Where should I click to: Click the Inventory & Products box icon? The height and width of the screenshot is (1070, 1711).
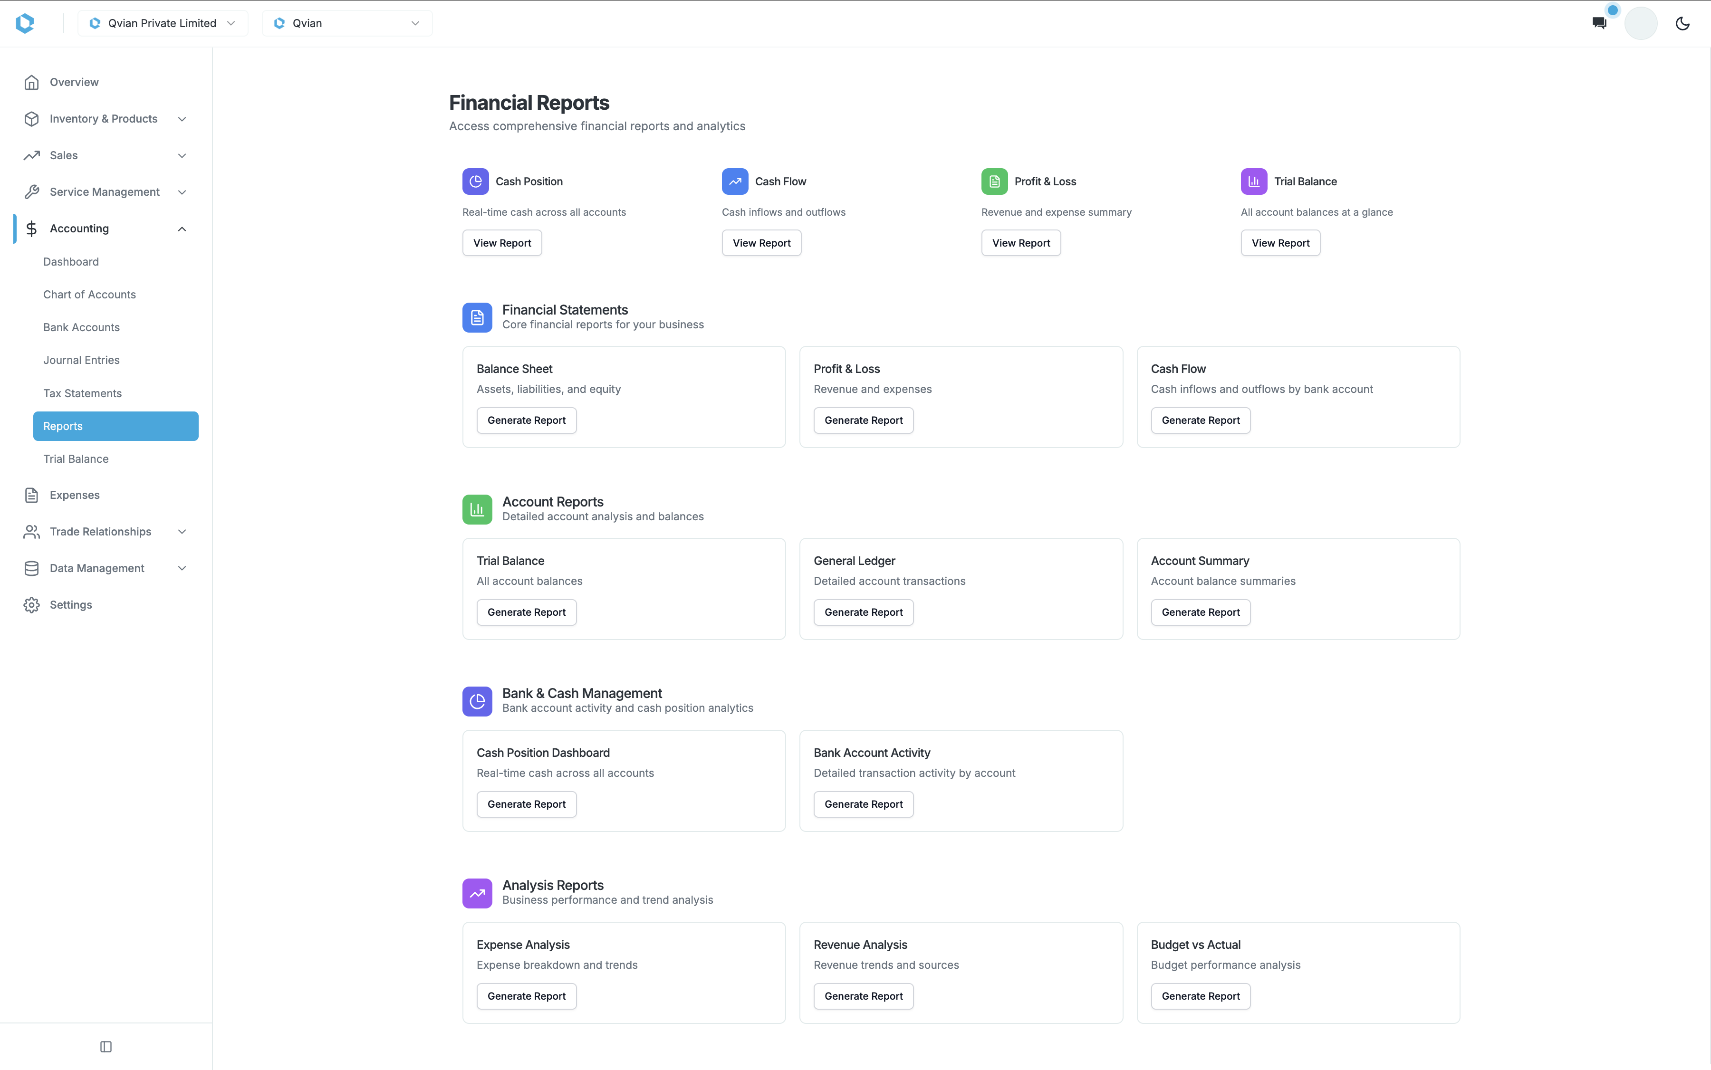(31, 118)
